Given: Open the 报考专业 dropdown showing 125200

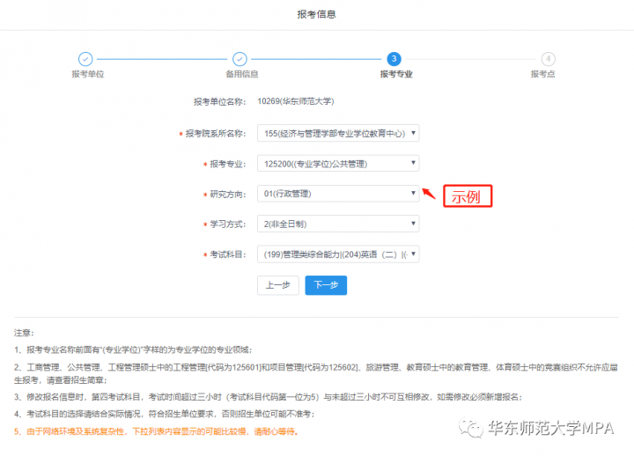Looking at the screenshot, I should pyautogui.click(x=338, y=164).
